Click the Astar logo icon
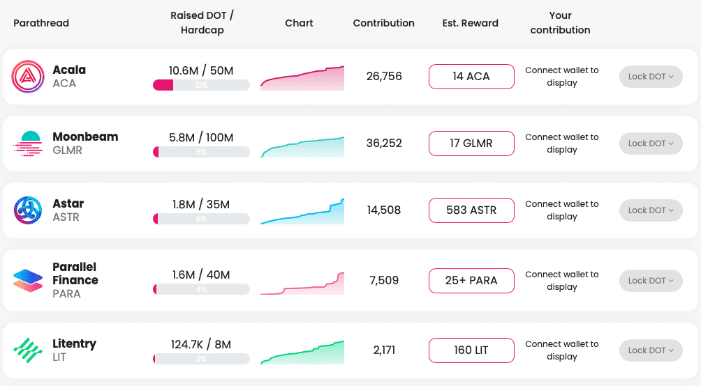Viewport: 701px width, 386px height. pos(28,210)
